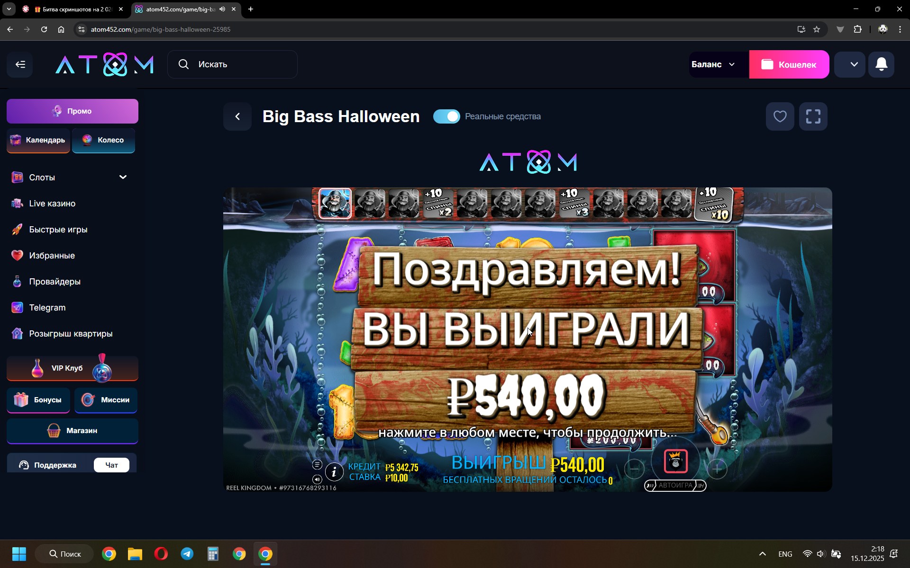The width and height of the screenshot is (910, 568).
Task: Click the Искать search field
Action: (x=232, y=64)
